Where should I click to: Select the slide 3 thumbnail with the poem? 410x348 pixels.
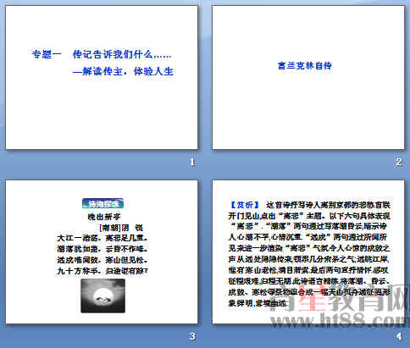(x=102, y=251)
